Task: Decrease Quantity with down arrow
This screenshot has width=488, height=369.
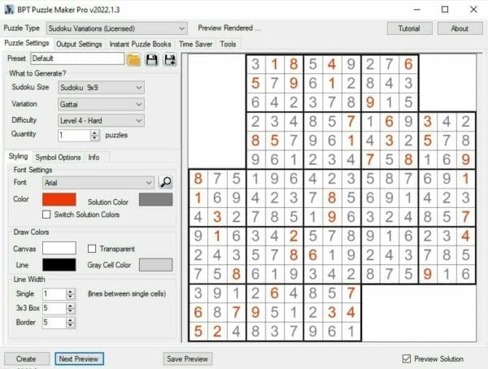Action: (95, 138)
